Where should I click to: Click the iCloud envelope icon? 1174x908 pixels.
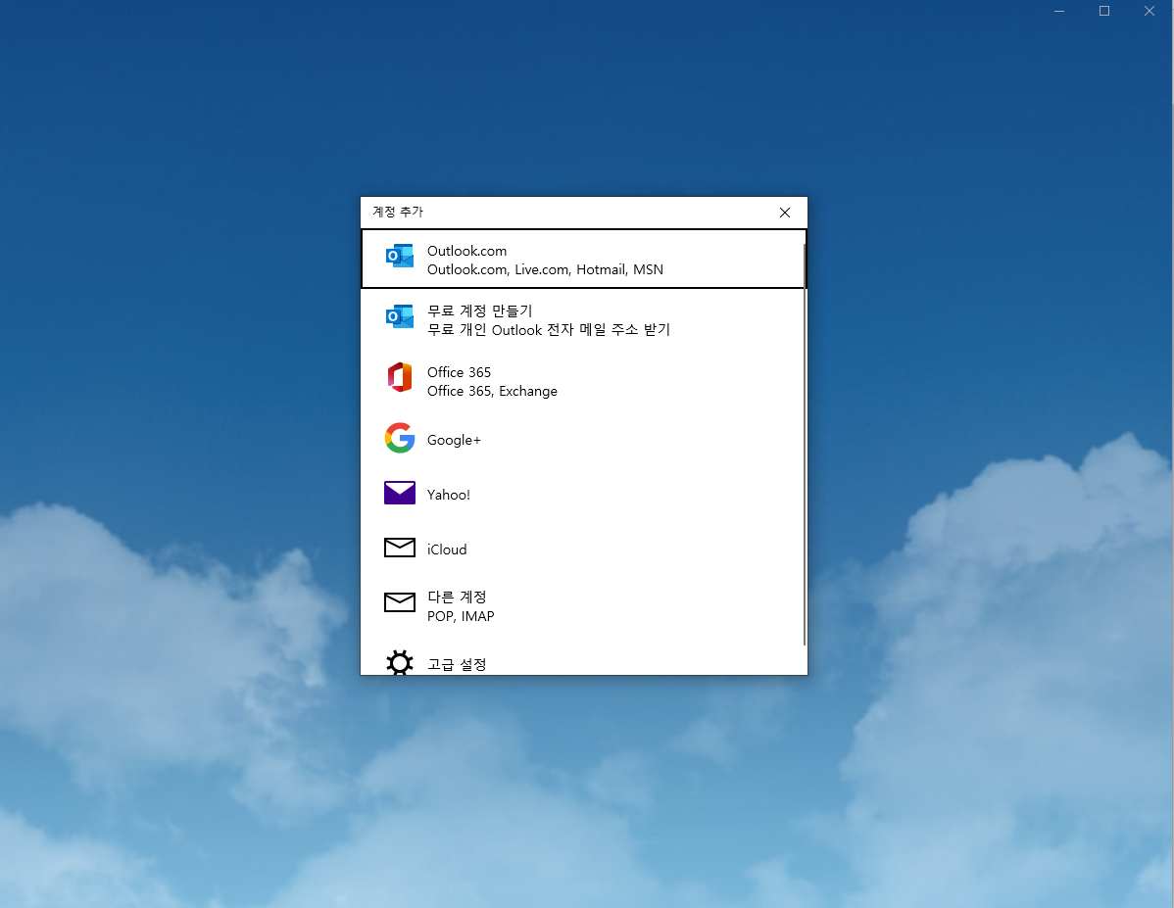click(400, 548)
